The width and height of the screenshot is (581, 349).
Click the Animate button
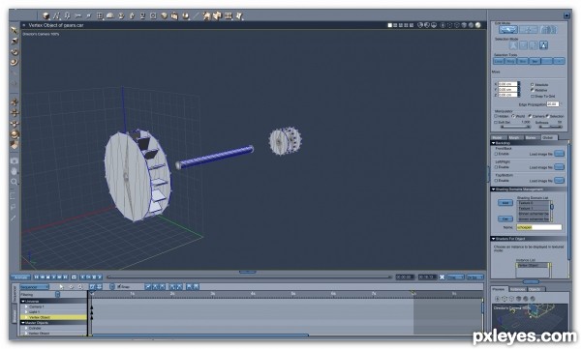tap(20, 276)
